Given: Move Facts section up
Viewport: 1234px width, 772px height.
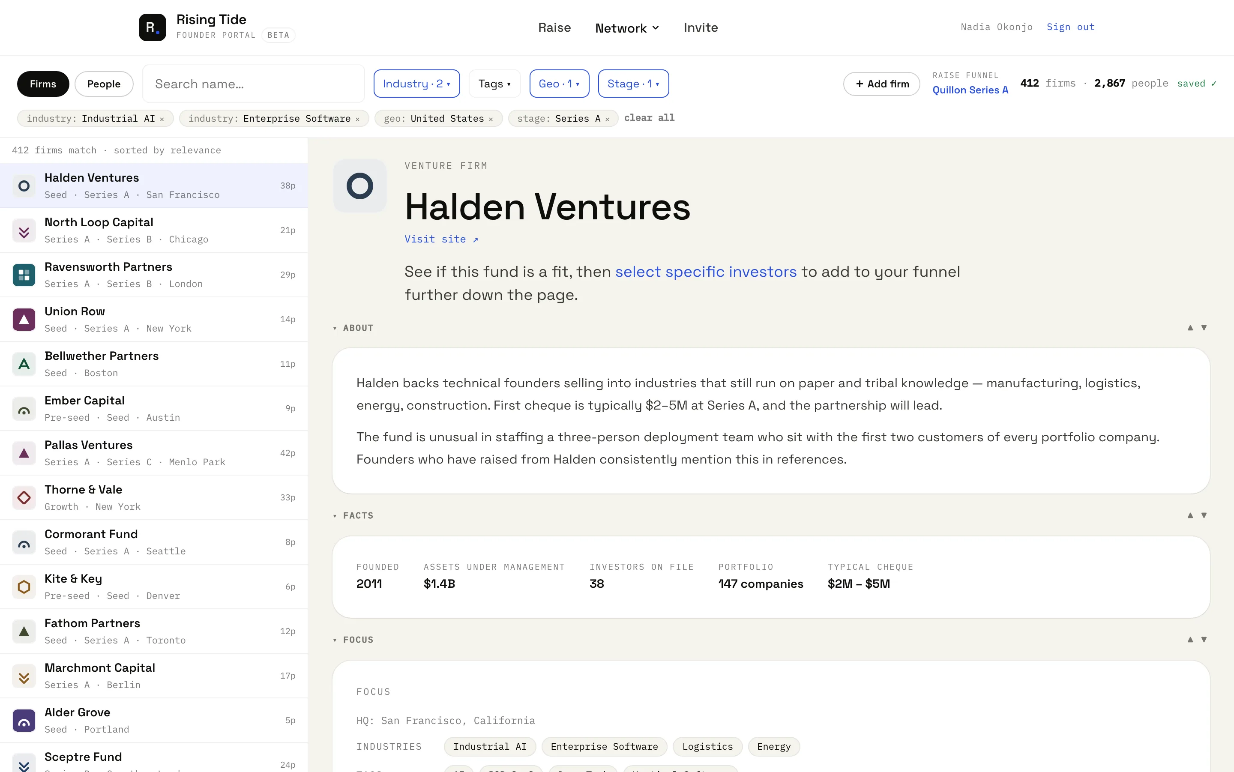Looking at the screenshot, I should pos(1190,515).
